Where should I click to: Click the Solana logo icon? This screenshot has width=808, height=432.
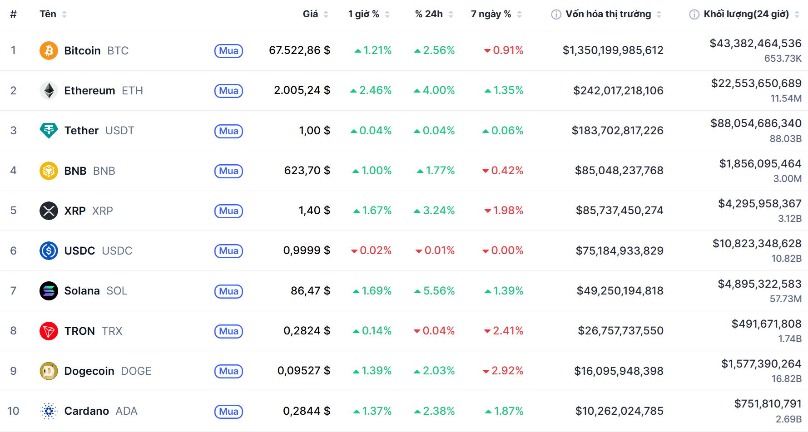[49, 291]
